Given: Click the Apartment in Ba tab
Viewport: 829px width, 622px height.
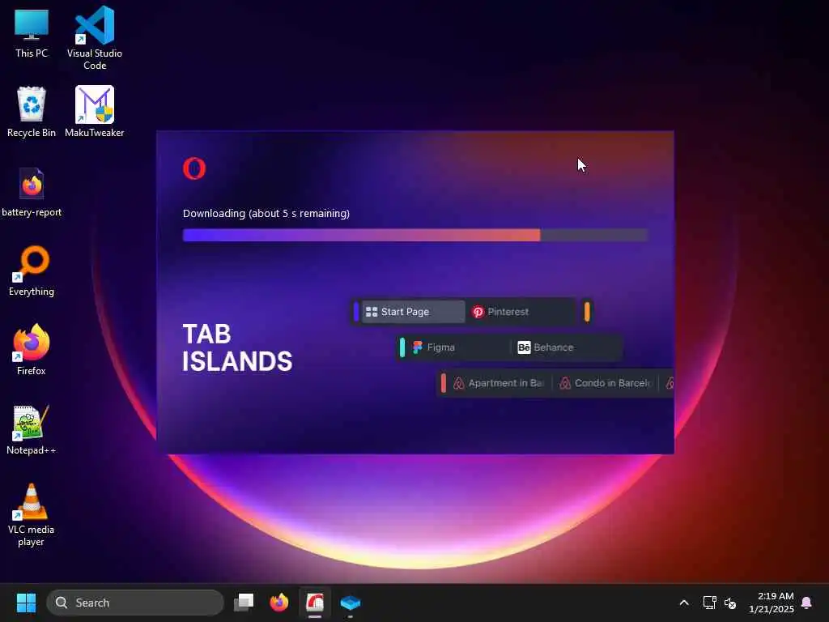Looking at the screenshot, I should [x=500, y=383].
